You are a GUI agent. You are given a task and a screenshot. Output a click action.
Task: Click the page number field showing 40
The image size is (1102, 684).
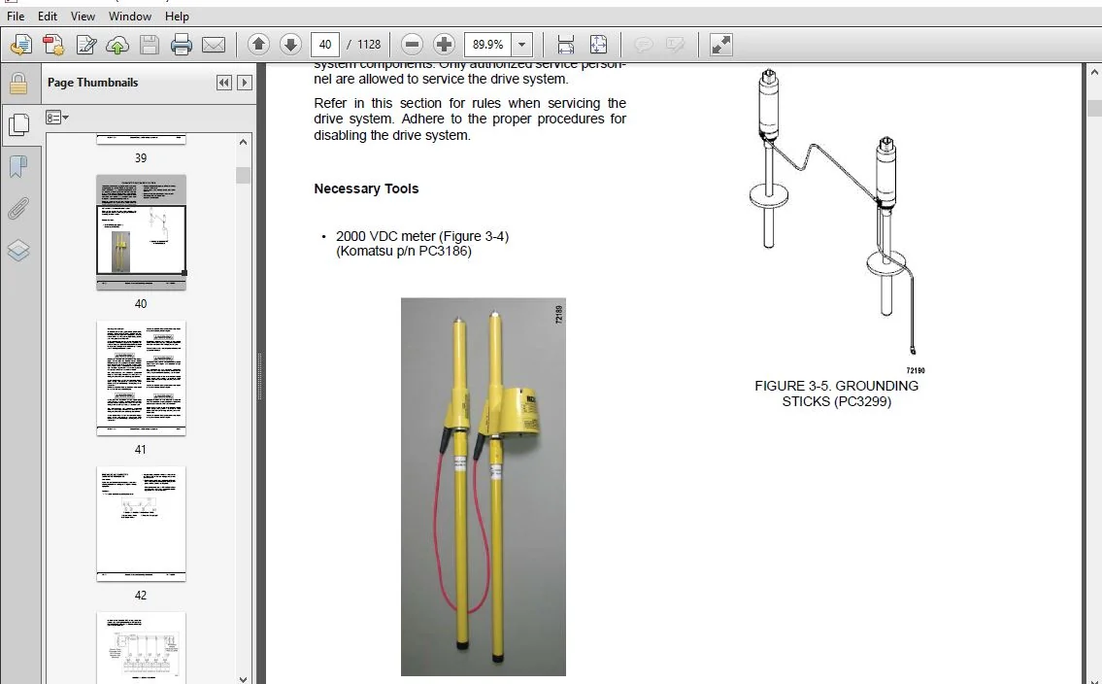(x=324, y=45)
